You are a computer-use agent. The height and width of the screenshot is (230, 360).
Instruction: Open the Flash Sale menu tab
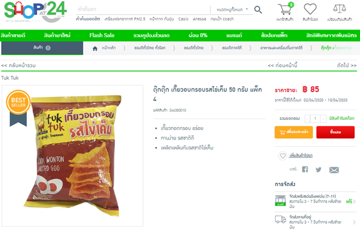(102, 35)
